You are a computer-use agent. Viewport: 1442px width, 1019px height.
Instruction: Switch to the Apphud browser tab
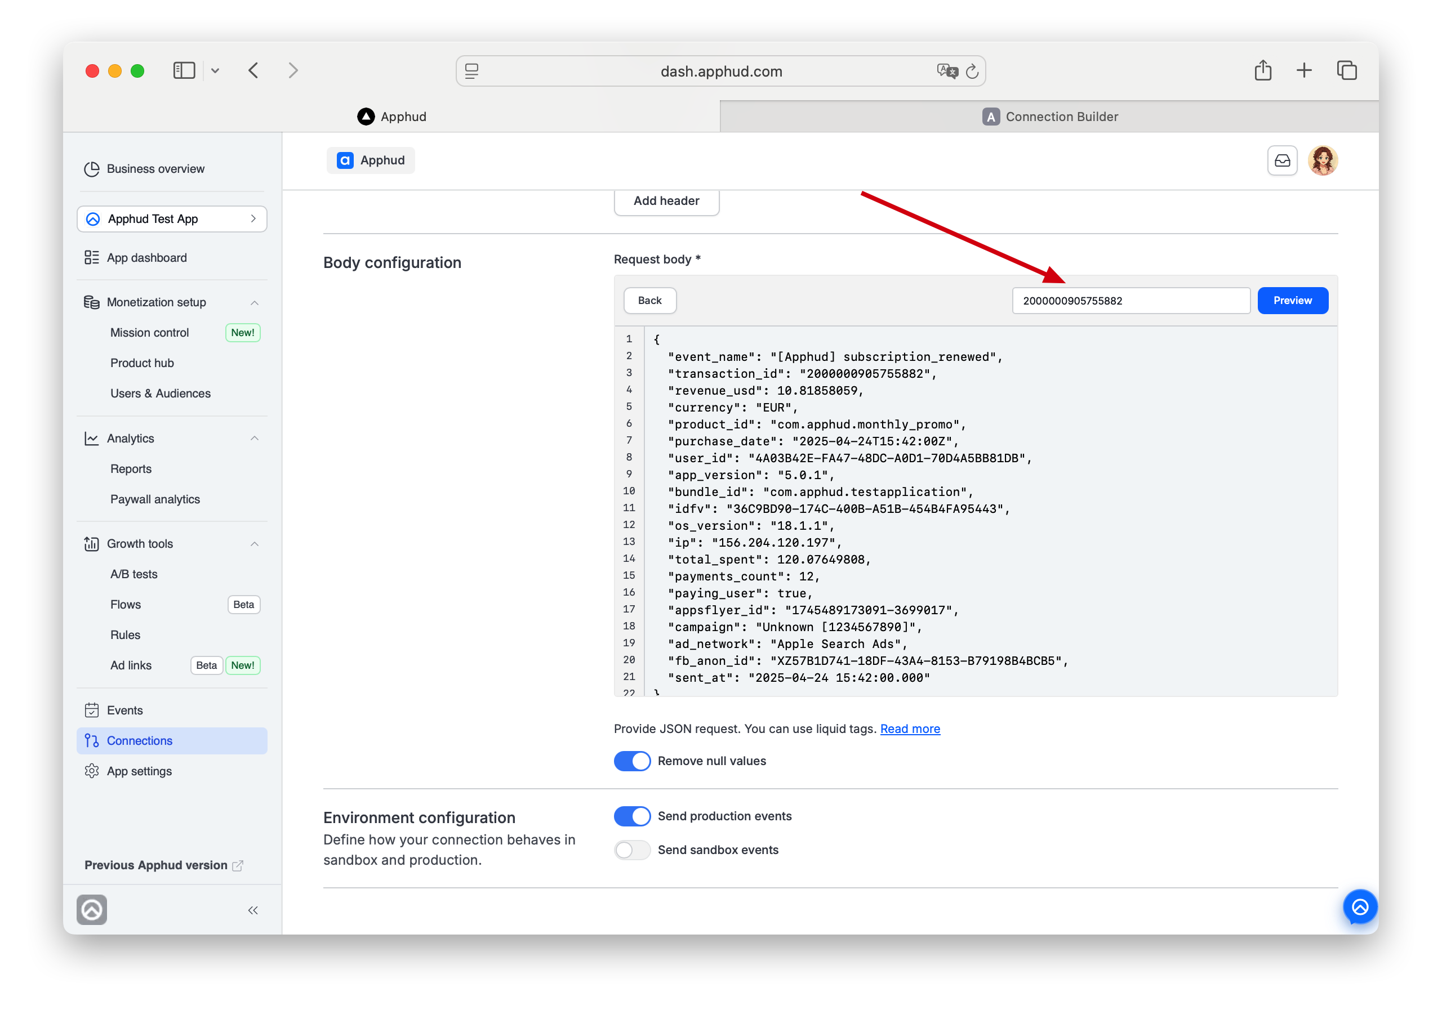pyautogui.click(x=392, y=117)
